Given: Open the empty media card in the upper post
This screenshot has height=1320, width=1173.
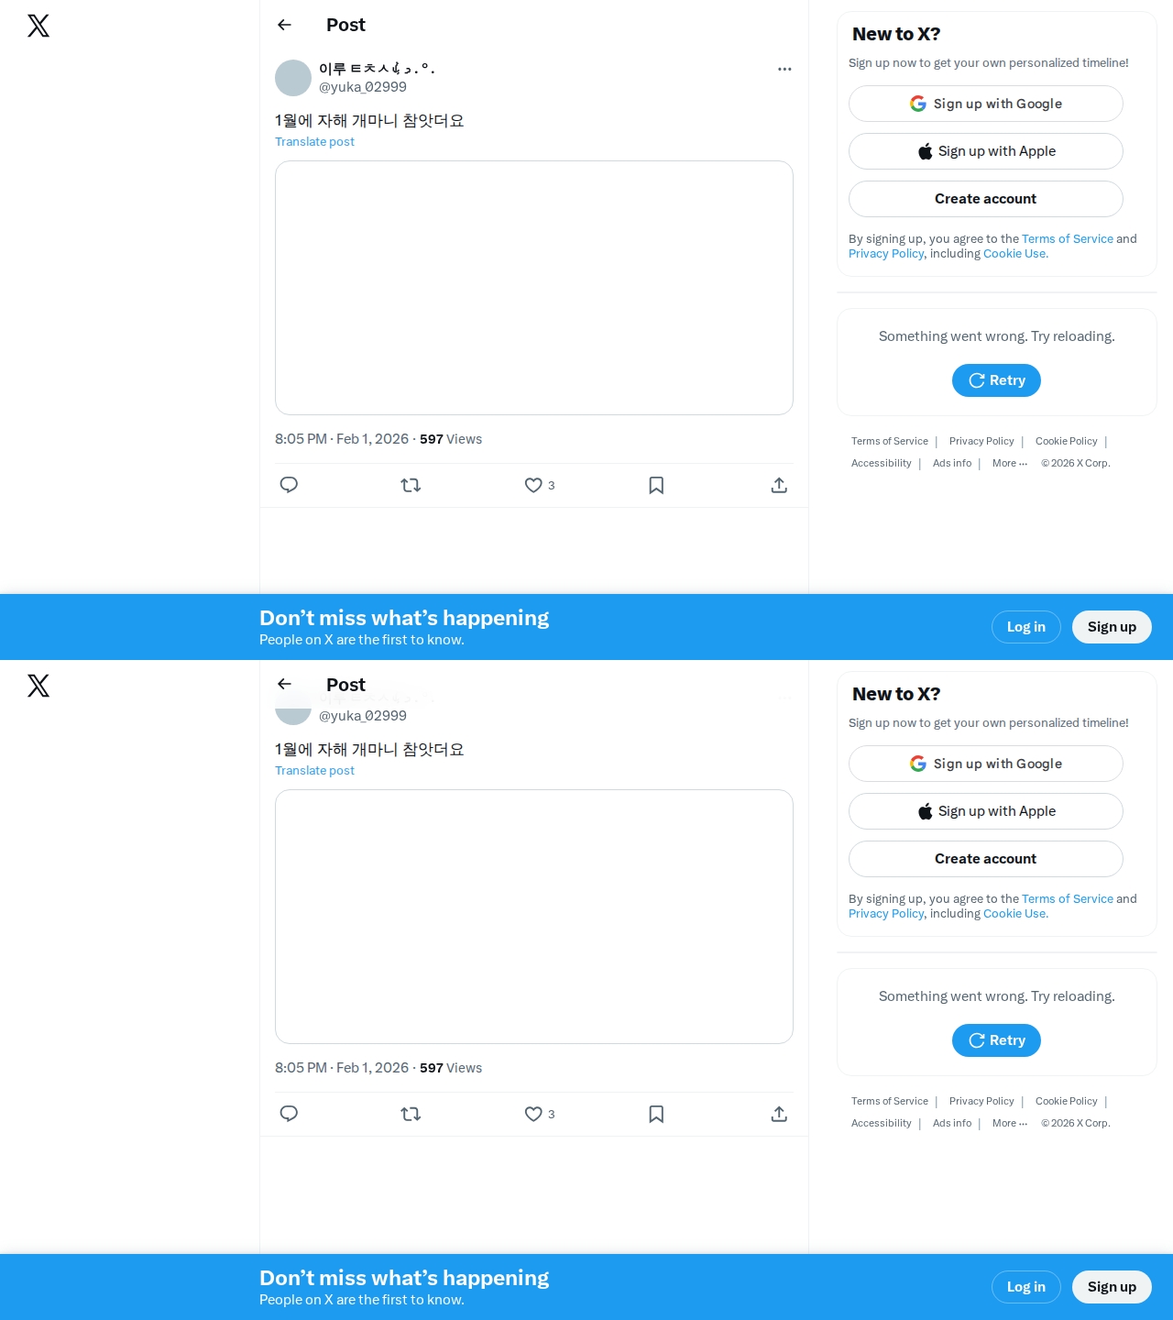Looking at the screenshot, I should click(534, 288).
